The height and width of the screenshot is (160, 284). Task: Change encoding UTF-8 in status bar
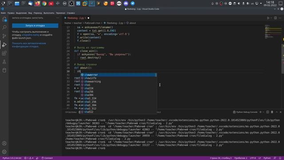click(x=252, y=158)
